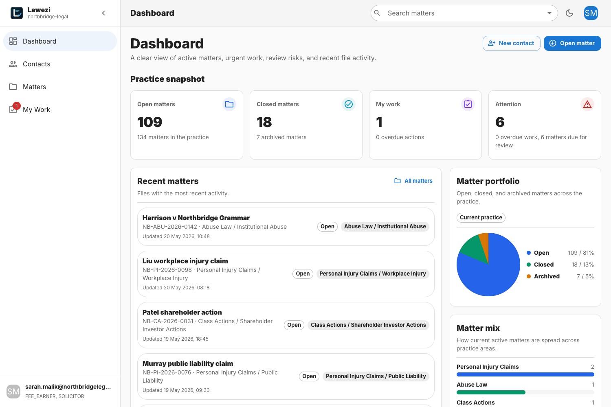
Task: Click the blue Open legend dot
Action: pos(529,253)
